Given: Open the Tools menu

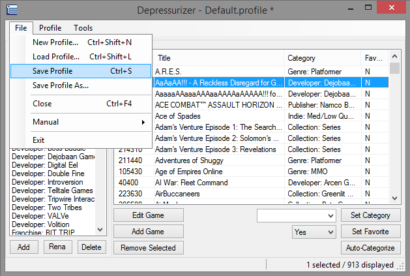Looking at the screenshot, I should coord(83,28).
